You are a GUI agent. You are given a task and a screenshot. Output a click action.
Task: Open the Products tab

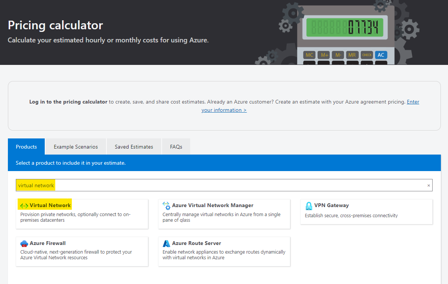tap(26, 147)
